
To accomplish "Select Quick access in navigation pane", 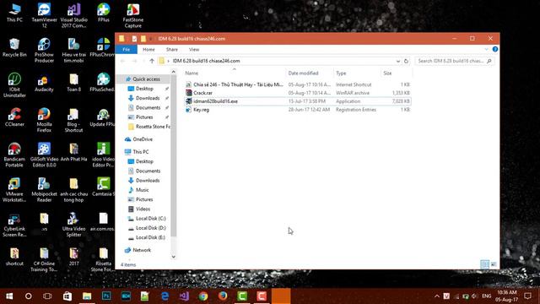I will click(x=143, y=79).
